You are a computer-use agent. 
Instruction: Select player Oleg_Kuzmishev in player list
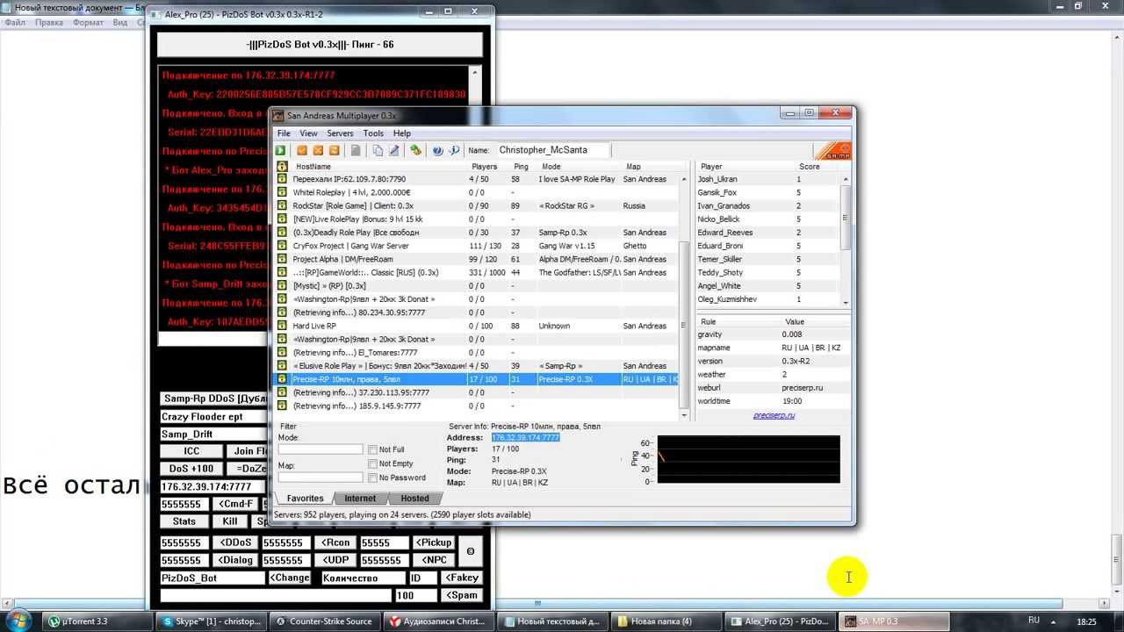point(768,299)
